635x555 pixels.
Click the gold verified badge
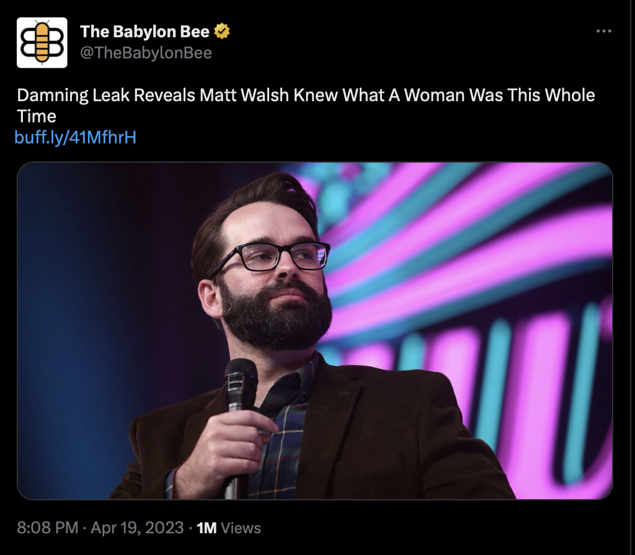pyautogui.click(x=221, y=32)
